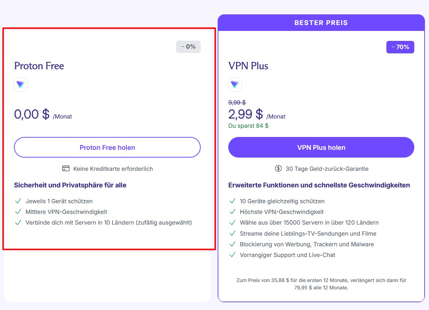Click the −70% discount badge
The image size is (429, 310).
tap(400, 47)
